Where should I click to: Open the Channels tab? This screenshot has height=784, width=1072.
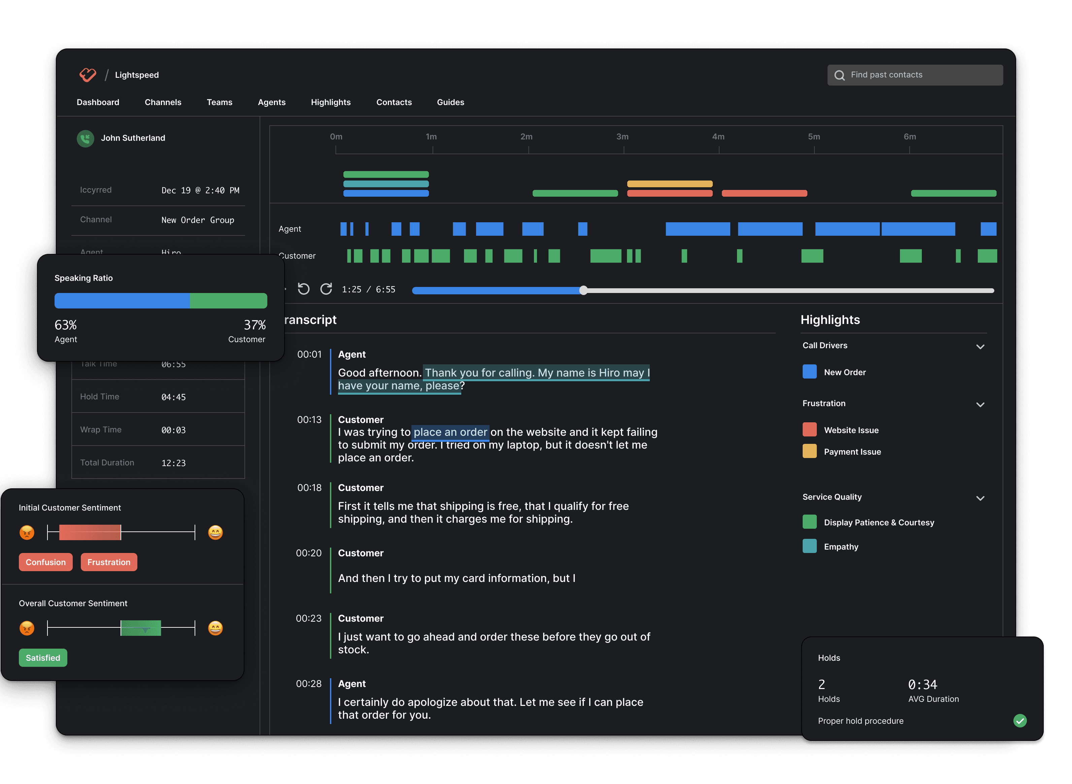[163, 102]
